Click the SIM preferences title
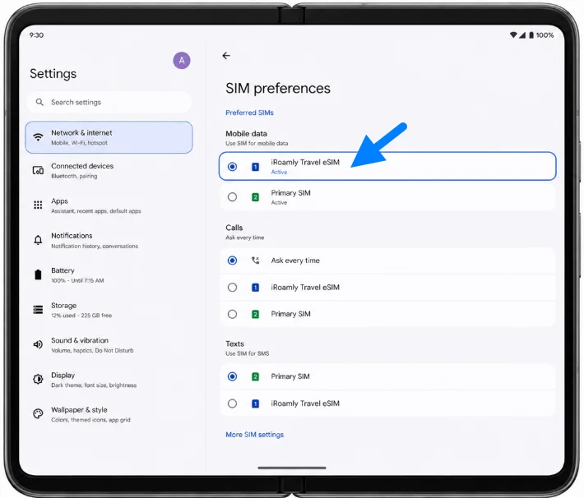This screenshot has height=498, width=584. [278, 88]
